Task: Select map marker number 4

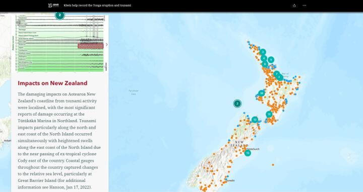Action: point(264,58)
